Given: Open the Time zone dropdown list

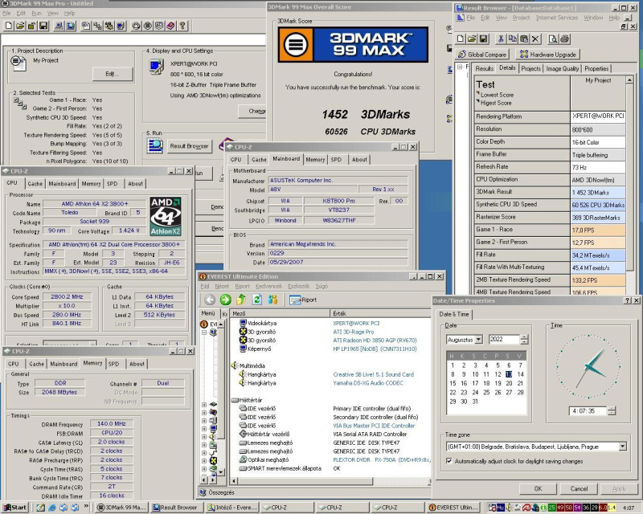Looking at the screenshot, I should 623,447.
